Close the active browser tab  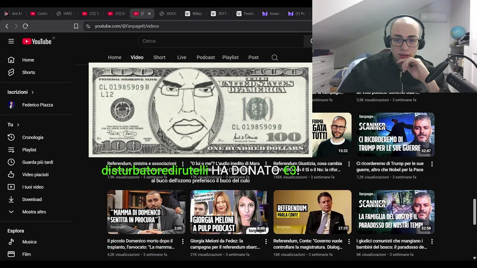[x=149, y=14]
